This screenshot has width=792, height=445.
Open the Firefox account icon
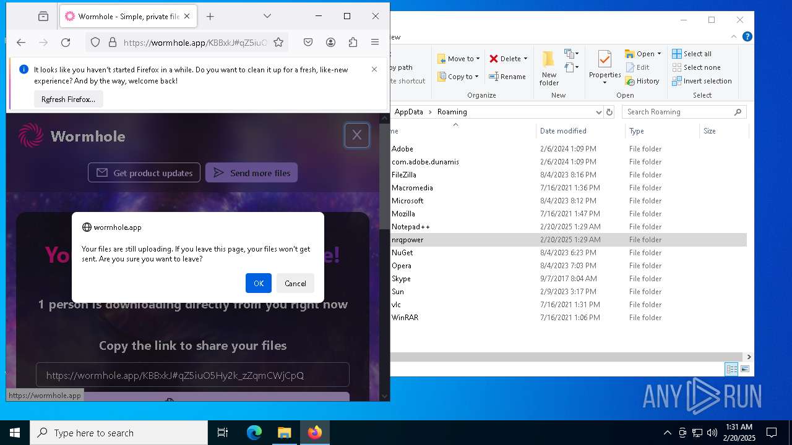[x=330, y=42]
